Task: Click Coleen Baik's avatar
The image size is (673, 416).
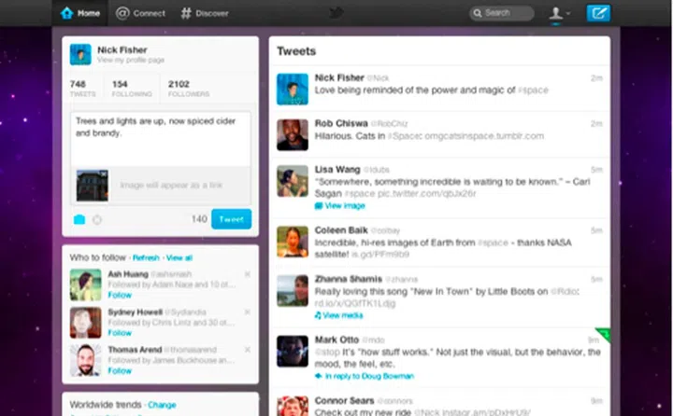Action: [293, 242]
